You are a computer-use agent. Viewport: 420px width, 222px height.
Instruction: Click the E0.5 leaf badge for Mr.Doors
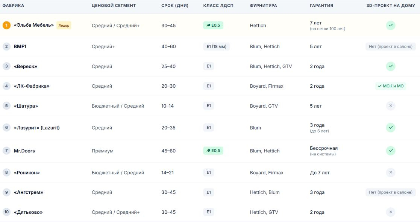point(213,151)
